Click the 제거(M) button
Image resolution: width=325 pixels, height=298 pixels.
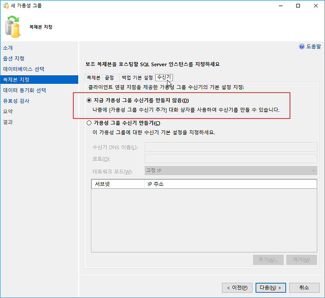pyautogui.click(x=302, y=260)
